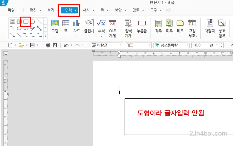This screenshot has height=146, width=233.
Task: Click the print preview icon
Action: 55,45
